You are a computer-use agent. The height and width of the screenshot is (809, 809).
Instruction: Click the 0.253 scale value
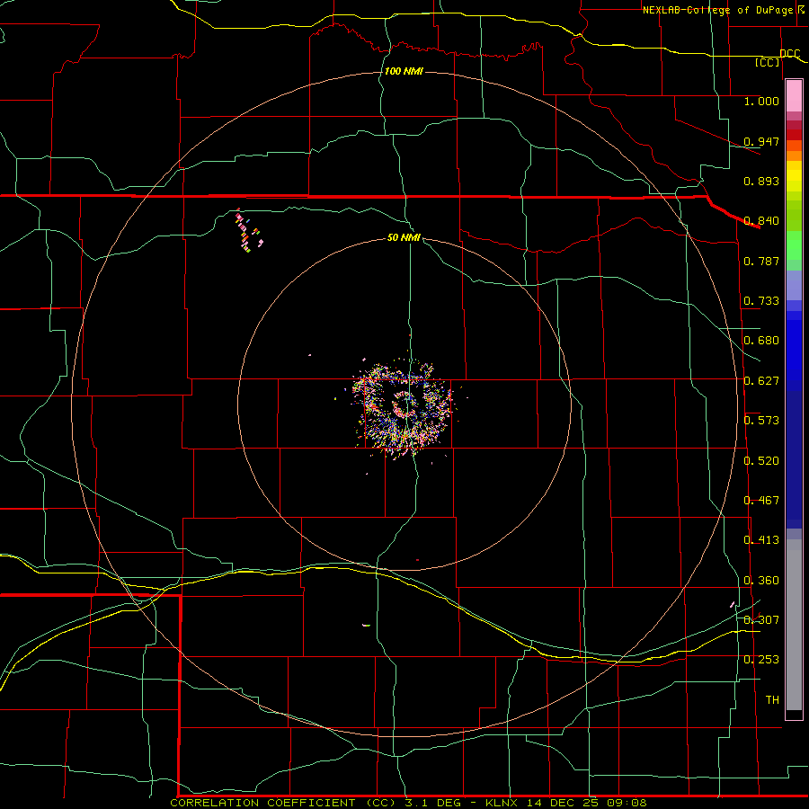[761, 660]
